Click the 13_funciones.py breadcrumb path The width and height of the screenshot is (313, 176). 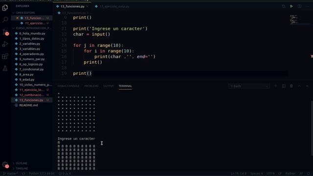[74, 13]
